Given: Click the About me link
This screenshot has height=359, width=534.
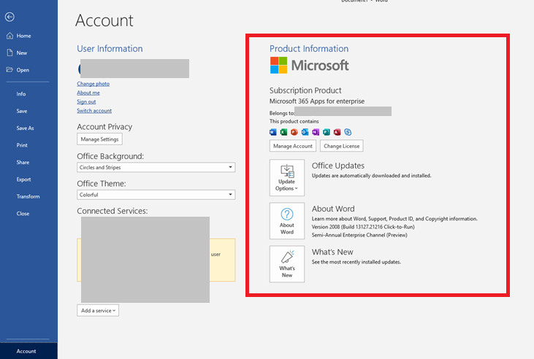Looking at the screenshot, I should point(88,93).
